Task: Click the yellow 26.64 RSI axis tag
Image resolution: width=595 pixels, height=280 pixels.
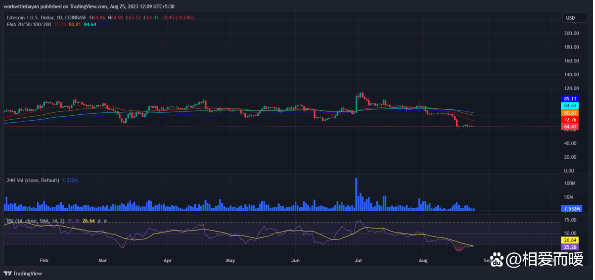Action: click(570, 240)
